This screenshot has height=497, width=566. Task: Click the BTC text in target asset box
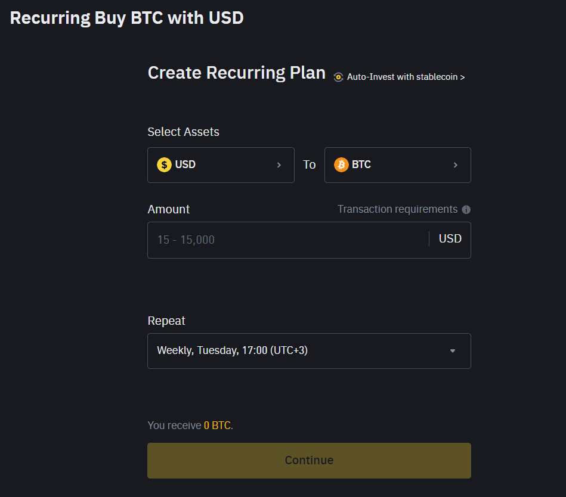click(x=361, y=164)
